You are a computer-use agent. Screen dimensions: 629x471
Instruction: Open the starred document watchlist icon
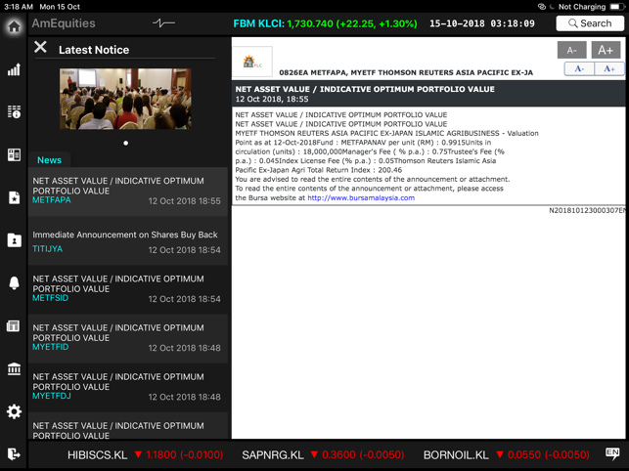pos(14,197)
